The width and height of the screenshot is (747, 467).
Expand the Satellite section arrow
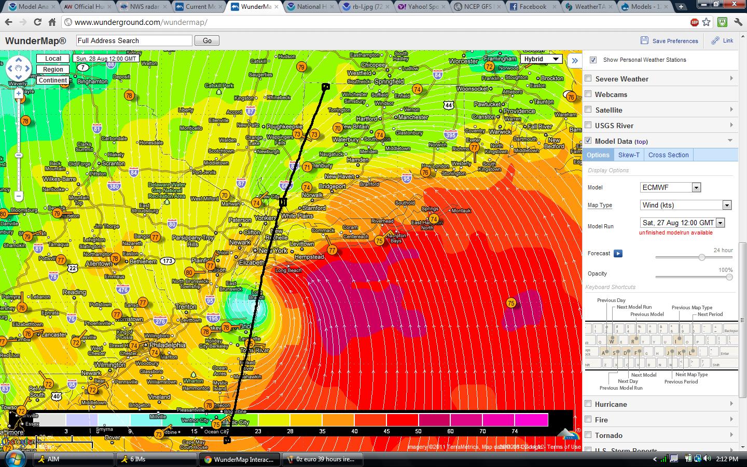(x=731, y=109)
